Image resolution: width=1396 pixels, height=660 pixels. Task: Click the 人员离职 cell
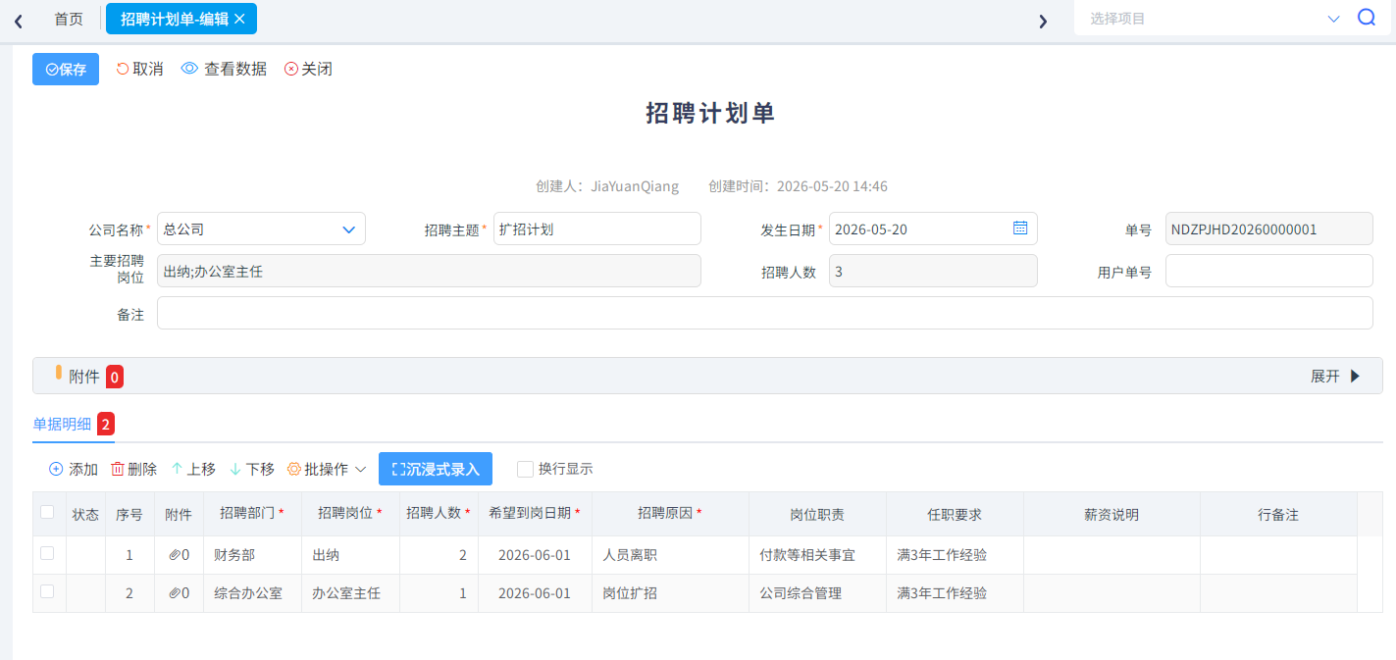670,555
